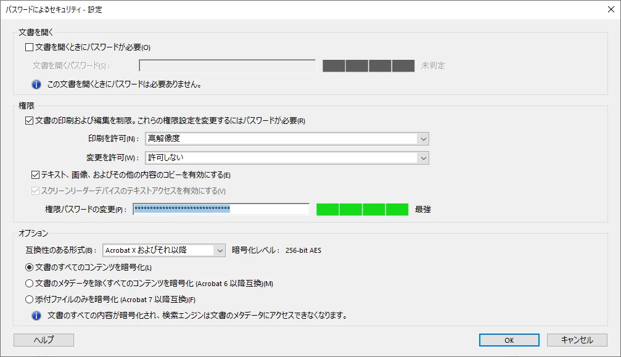Open help with the ヘルプ button
Viewport: 621px width, 357px height.
pyautogui.click(x=44, y=340)
